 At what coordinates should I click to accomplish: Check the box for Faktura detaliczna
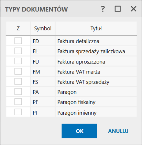click(x=18, y=41)
